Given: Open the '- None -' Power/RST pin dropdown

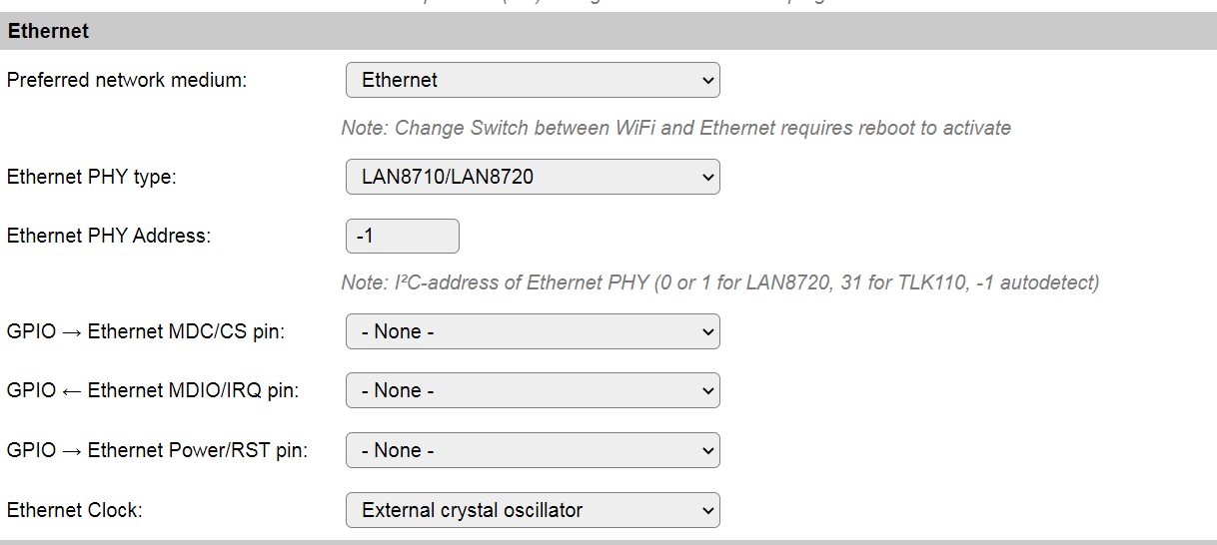Looking at the screenshot, I should (x=520, y=450).
